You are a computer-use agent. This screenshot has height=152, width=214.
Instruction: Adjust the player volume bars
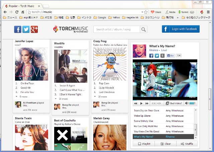[193, 103]
